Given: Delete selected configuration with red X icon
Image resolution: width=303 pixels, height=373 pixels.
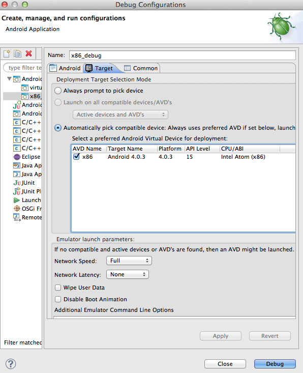Looking at the screenshot, I should coord(29,53).
